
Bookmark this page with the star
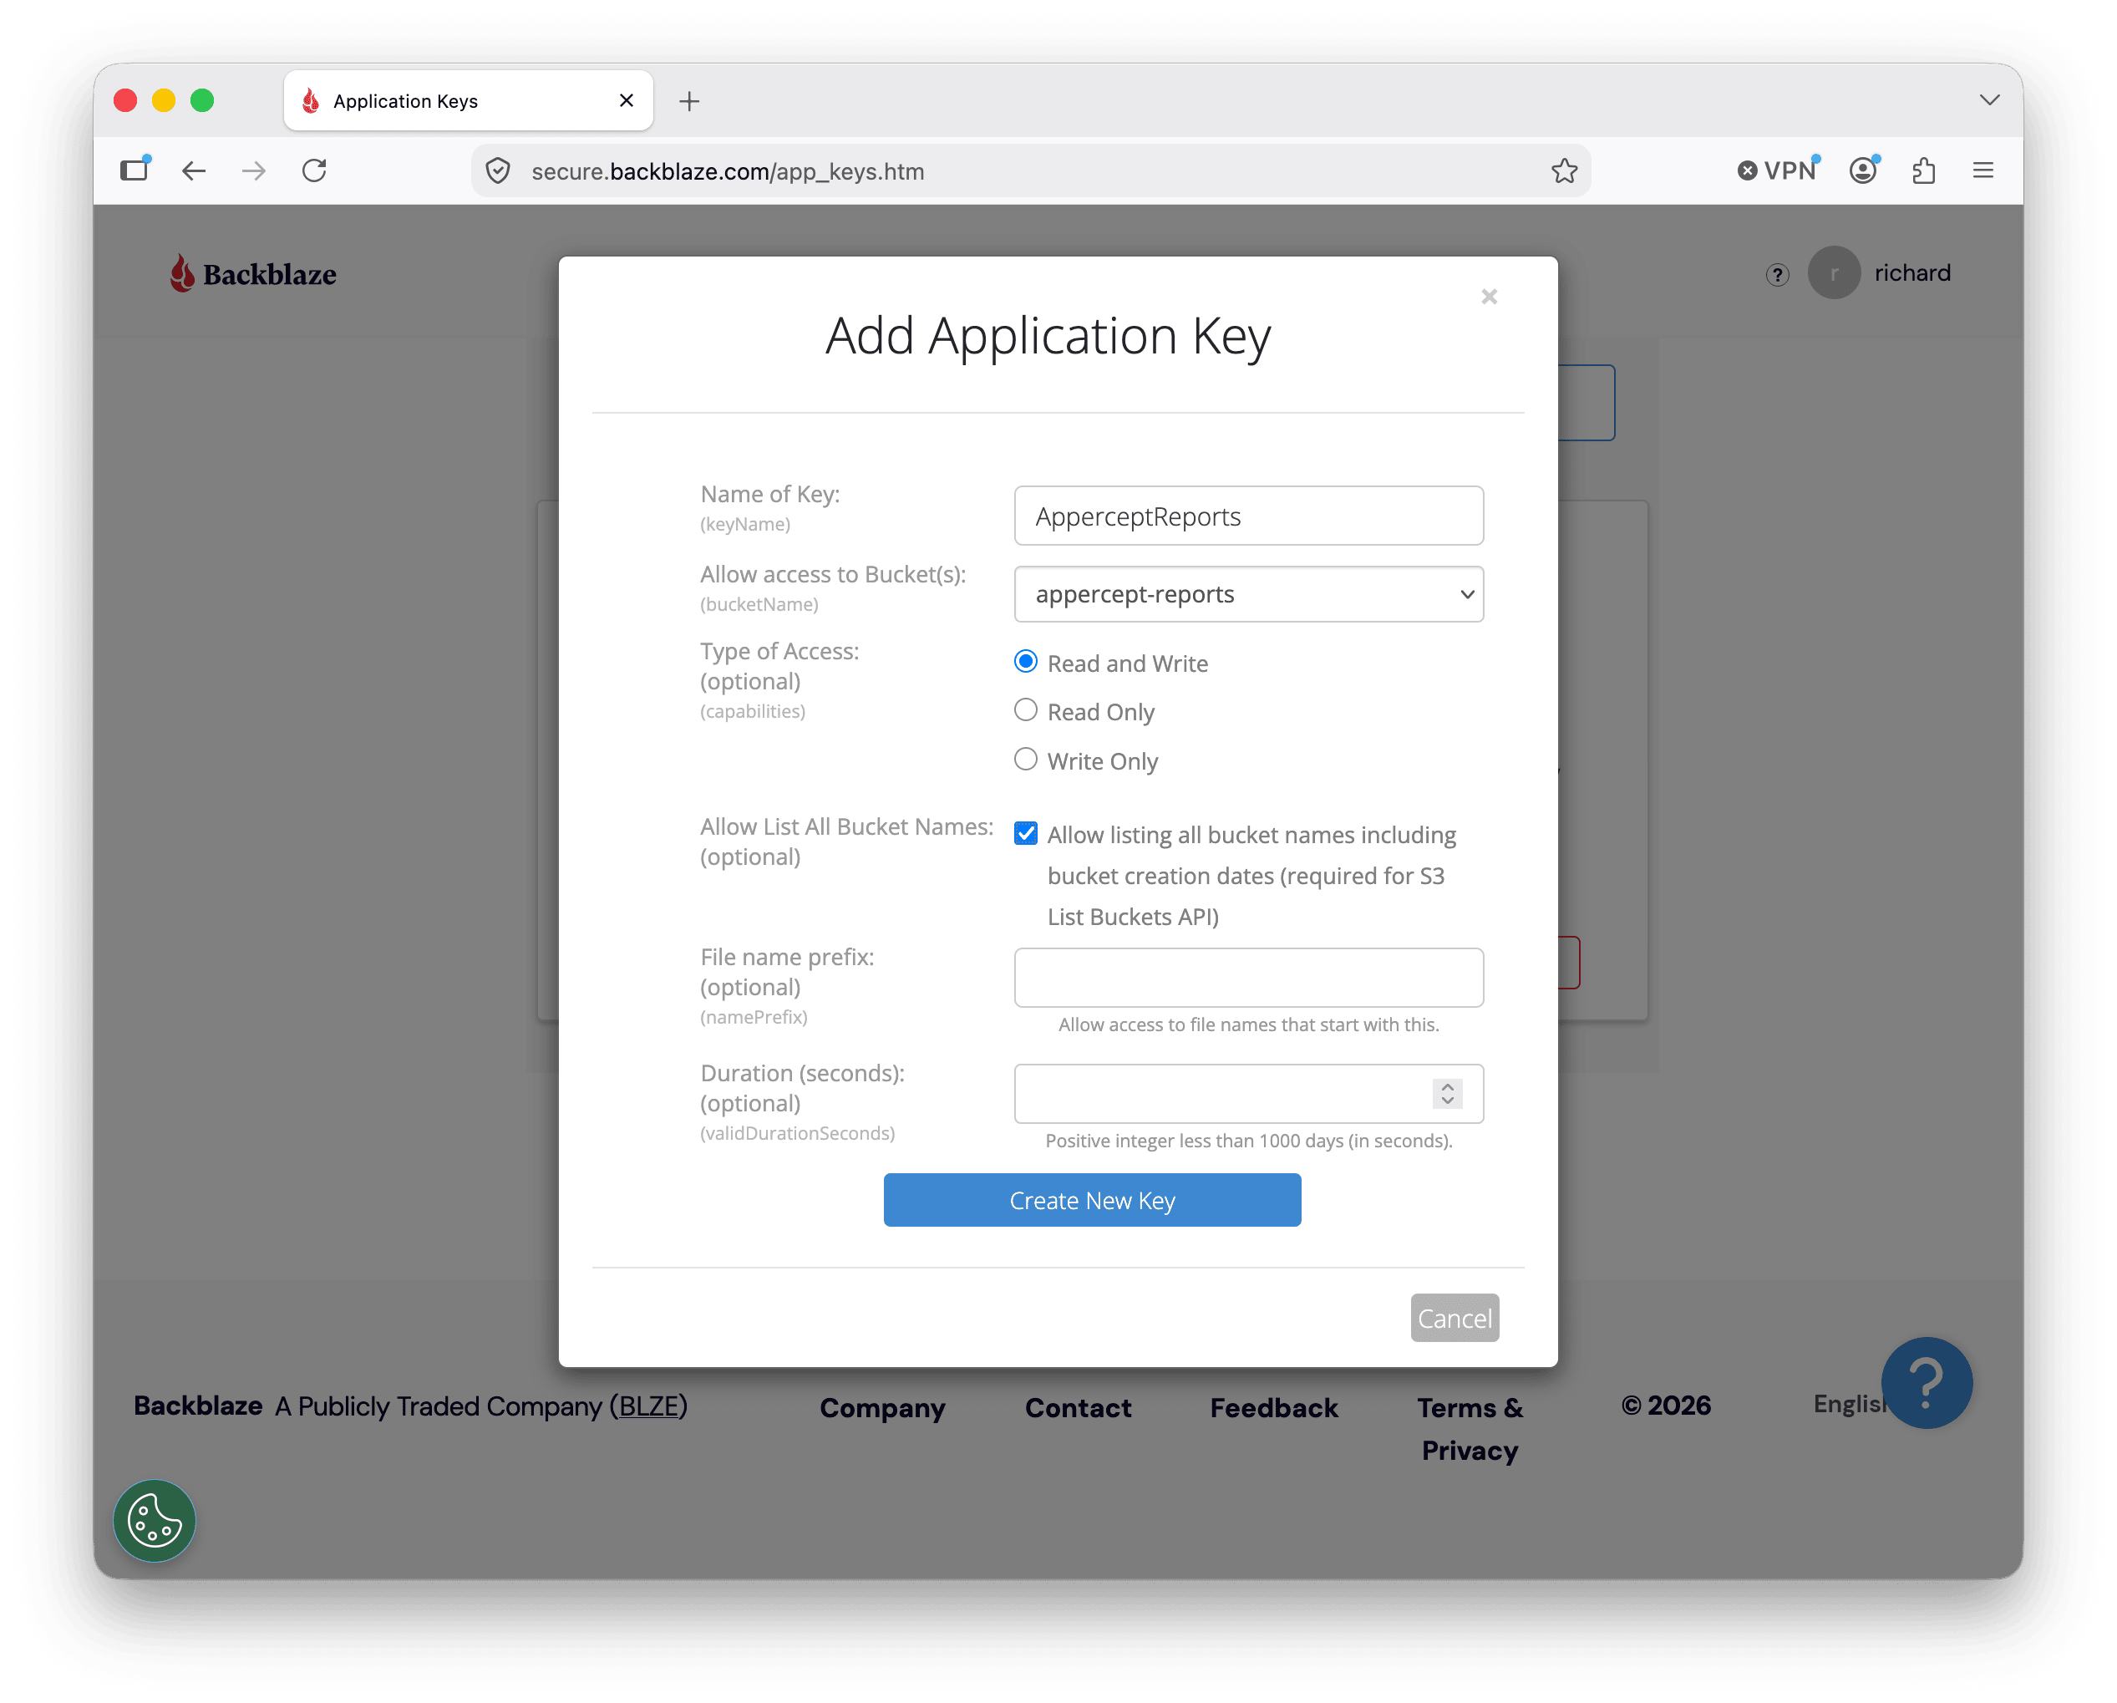1563,171
